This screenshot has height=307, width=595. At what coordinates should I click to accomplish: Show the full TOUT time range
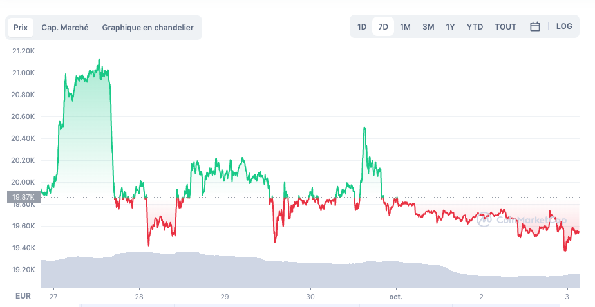[505, 27]
